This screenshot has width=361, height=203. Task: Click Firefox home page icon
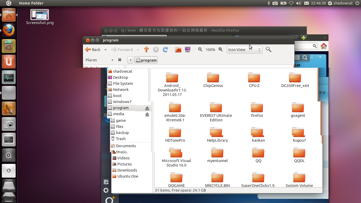323,46
